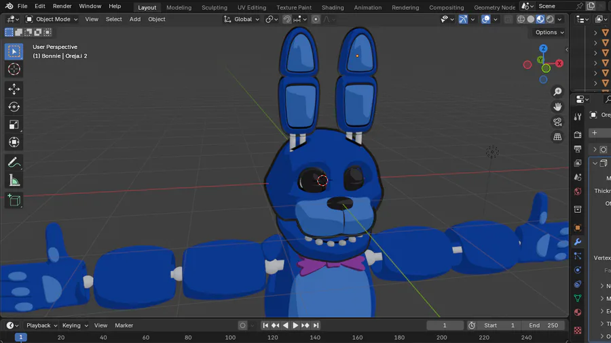
Task: Choose the Move tool in toolbar
Action: click(x=14, y=89)
